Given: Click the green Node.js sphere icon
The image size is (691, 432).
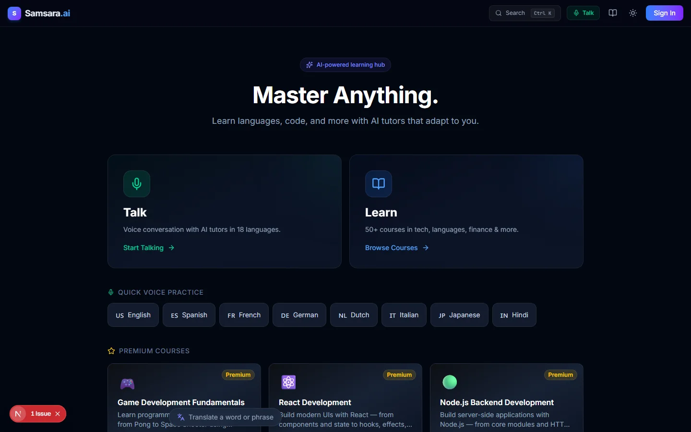Looking at the screenshot, I should (450, 382).
